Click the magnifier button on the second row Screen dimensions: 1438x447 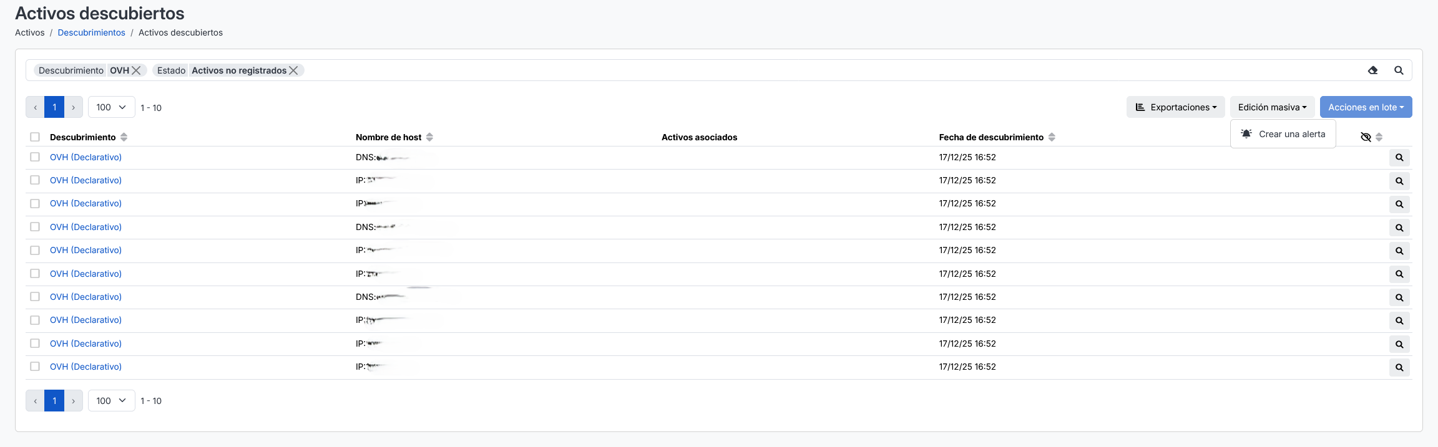[1399, 181]
